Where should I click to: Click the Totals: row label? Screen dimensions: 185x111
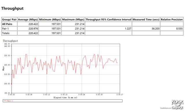tap(6, 33)
